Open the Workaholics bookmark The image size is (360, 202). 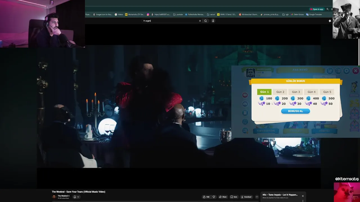(x=135, y=15)
